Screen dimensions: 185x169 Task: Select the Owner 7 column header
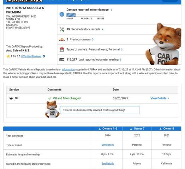(x=137, y=129)
